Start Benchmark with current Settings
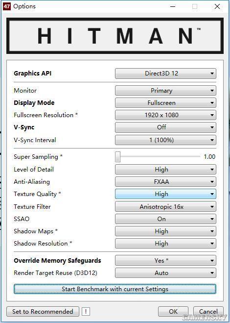 click(115, 289)
